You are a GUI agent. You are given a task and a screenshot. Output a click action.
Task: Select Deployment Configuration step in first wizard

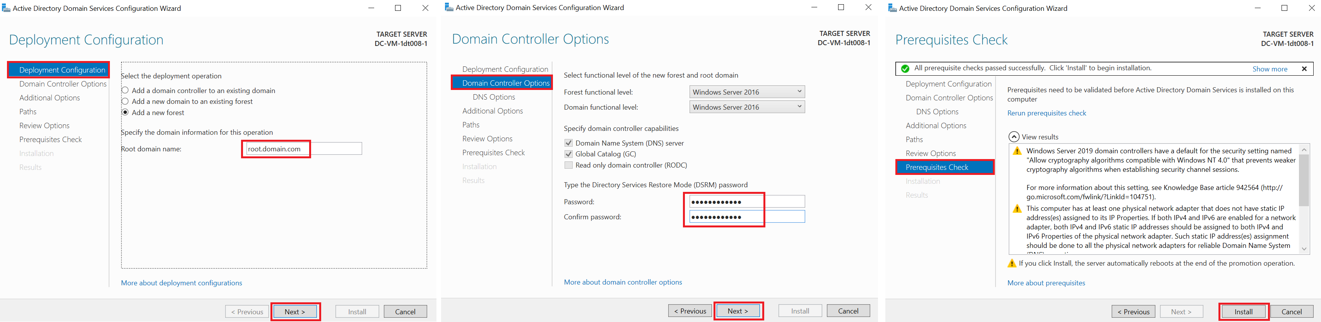tap(58, 69)
